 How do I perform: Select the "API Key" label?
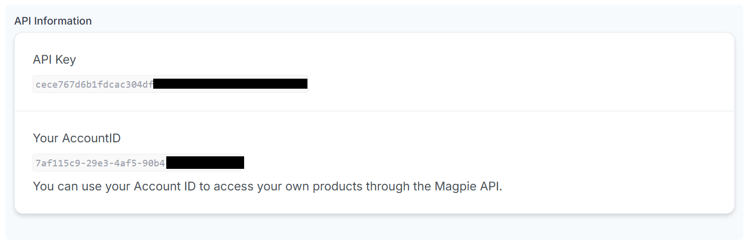(54, 60)
